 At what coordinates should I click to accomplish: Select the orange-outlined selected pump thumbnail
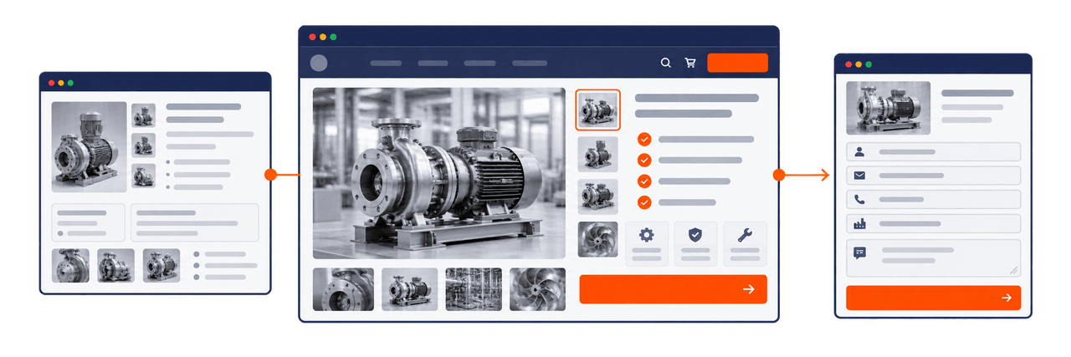[x=597, y=110]
